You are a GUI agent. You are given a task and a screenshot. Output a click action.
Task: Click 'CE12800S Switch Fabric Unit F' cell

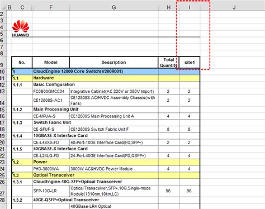point(114,129)
